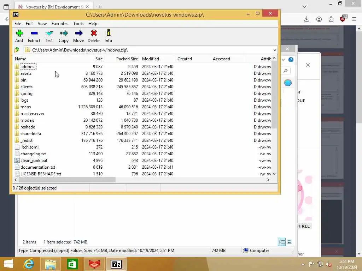Select LICENSE-RESHADE.txt file
The height and width of the screenshot is (271, 362).
point(41,174)
